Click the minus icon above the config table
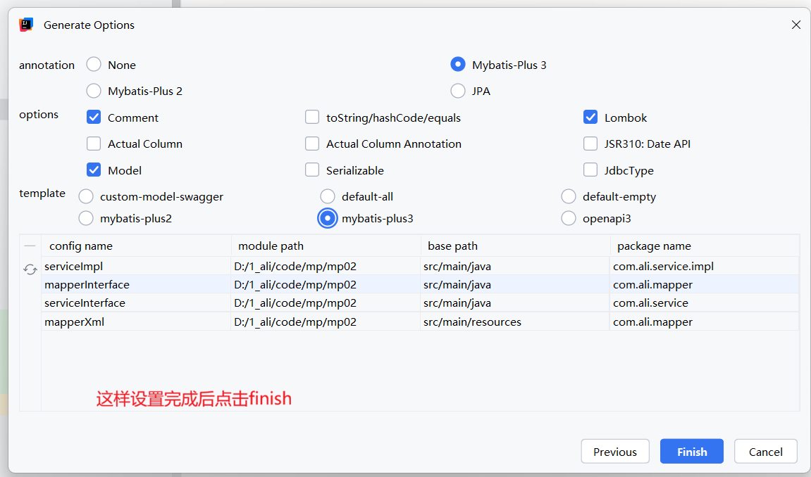This screenshot has height=477, width=811. tap(30, 246)
